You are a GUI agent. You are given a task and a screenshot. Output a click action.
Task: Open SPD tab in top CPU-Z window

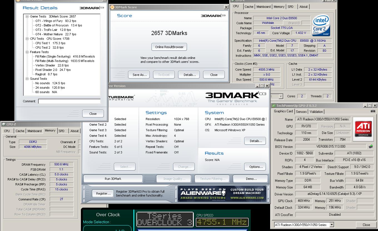[x=290, y=7]
